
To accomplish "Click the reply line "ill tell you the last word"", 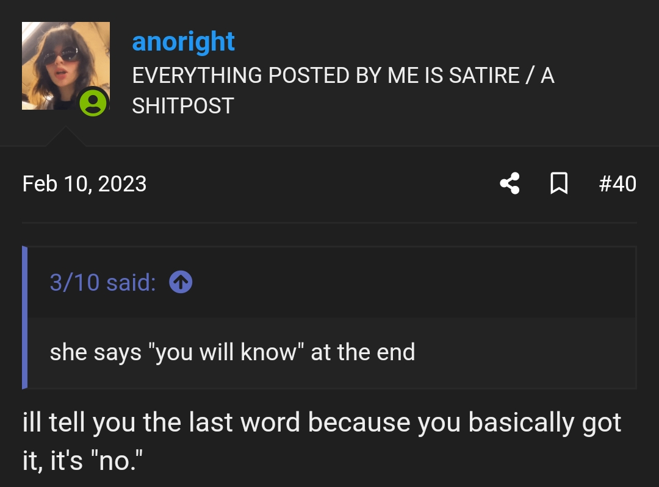I will pos(161,422).
